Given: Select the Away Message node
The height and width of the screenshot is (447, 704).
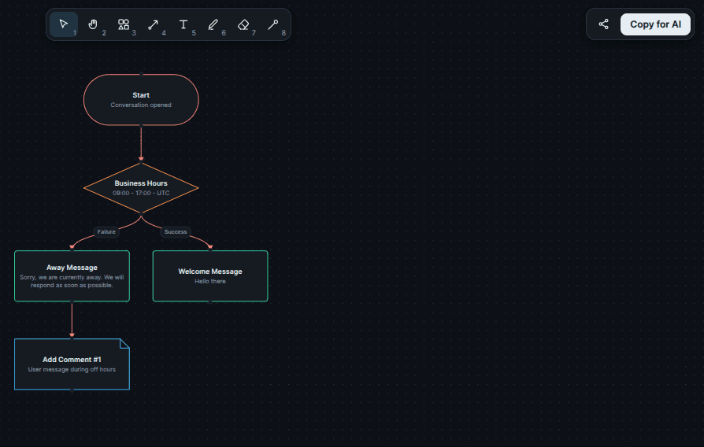Looking at the screenshot, I should (x=72, y=276).
